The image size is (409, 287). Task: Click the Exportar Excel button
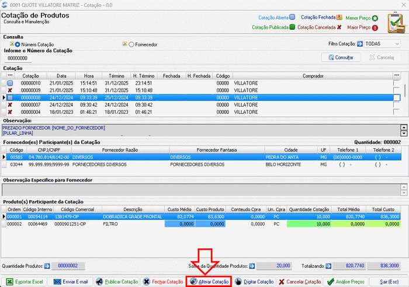25,282
